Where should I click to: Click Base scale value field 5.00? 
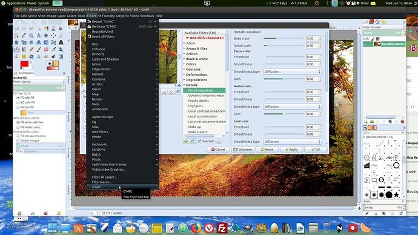click(x=312, y=38)
